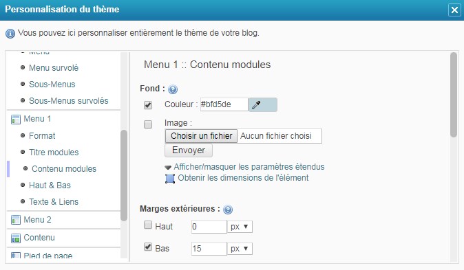
Task: Click the Pied de page section icon
Action: click(15, 256)
